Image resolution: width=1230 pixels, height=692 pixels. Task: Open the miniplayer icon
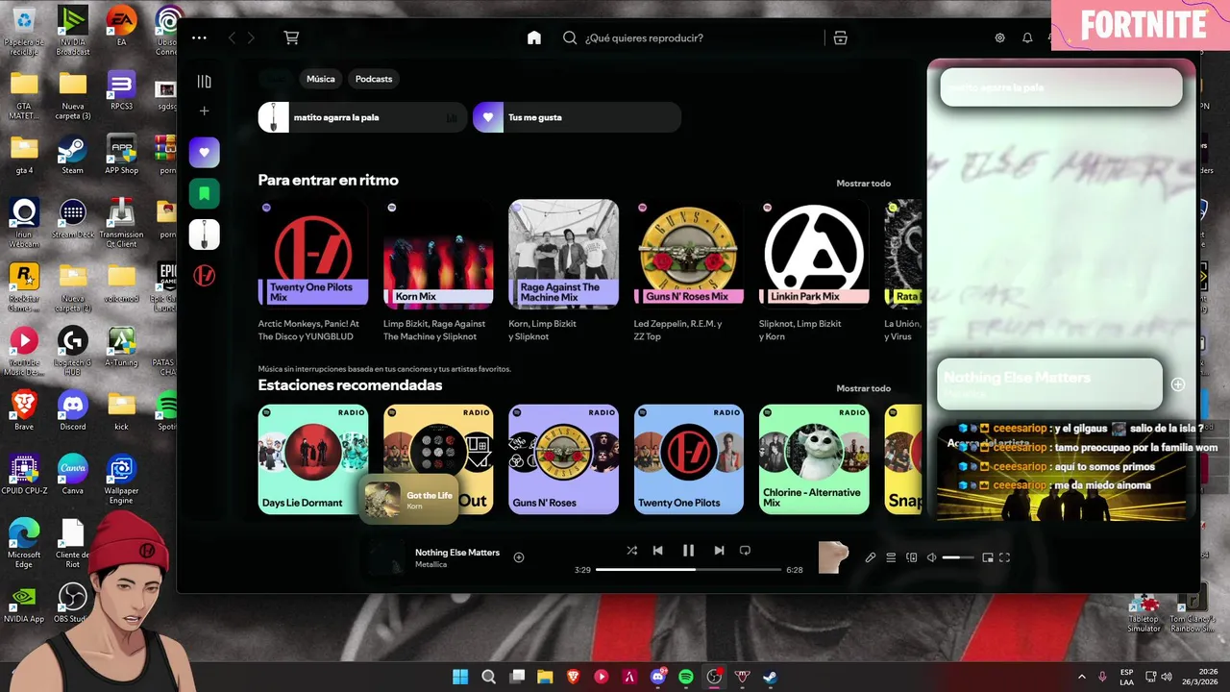coord(987,557)
